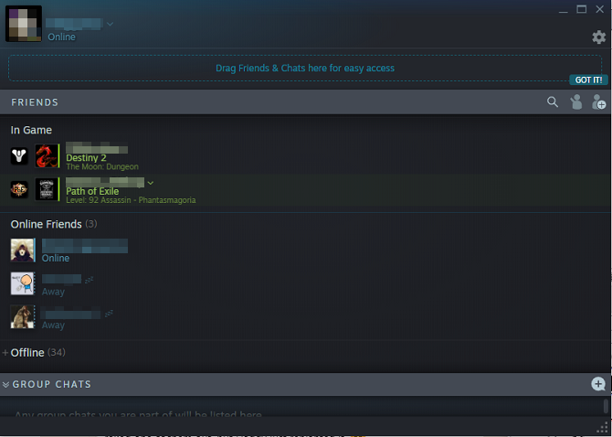The height and width of the screenshot is (437, 612).
Task: Open own status dropdown arrow
Action: click(x=110, y=24)
